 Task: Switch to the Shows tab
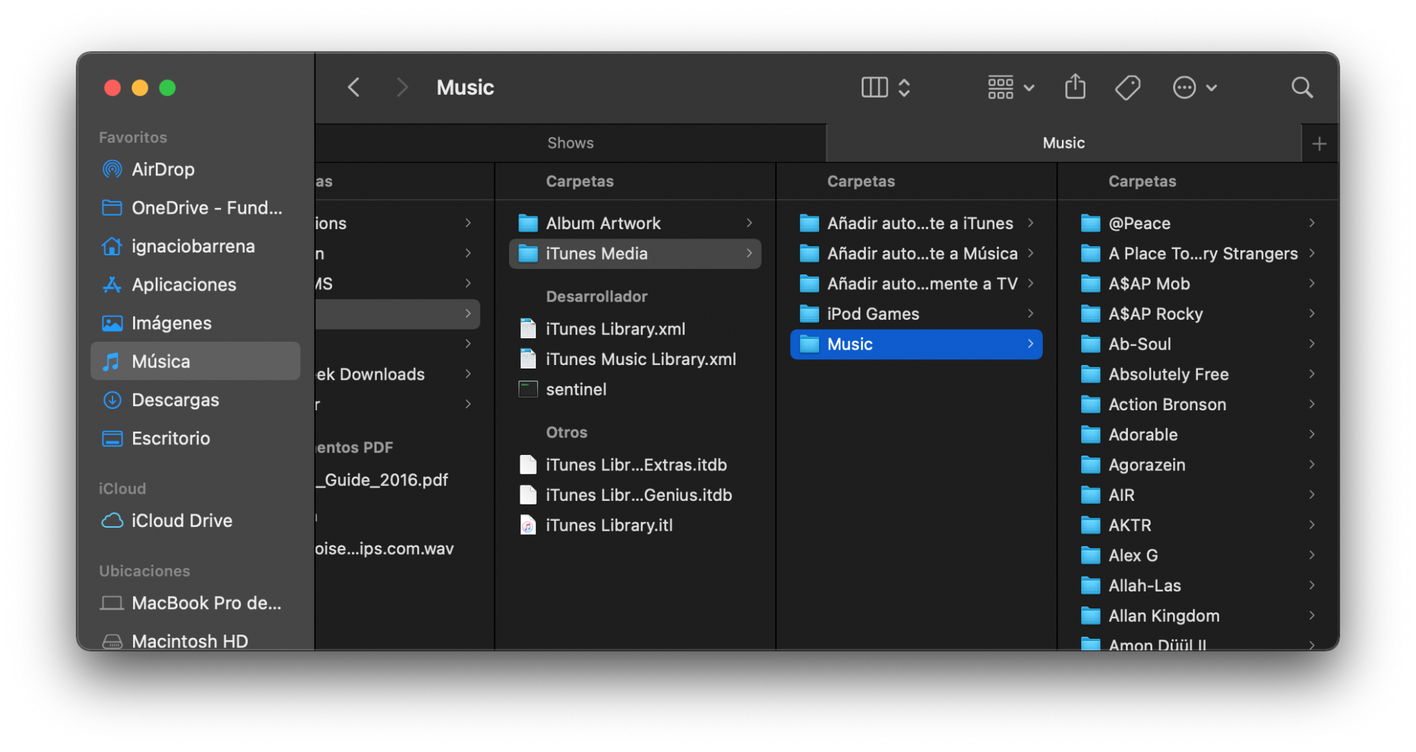(570, 143)
